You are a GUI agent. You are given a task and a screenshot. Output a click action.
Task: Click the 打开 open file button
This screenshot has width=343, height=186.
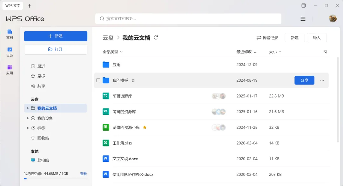pos(56,49)
